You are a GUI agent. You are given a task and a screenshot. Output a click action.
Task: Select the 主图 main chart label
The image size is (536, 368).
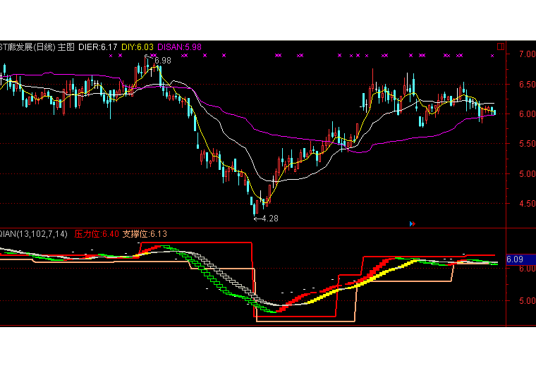(x=66, y=47)
